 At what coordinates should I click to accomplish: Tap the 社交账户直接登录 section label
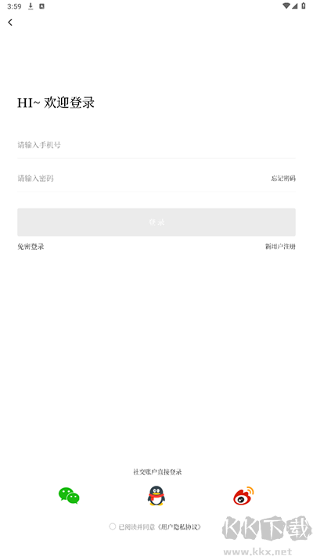point(157,472)
